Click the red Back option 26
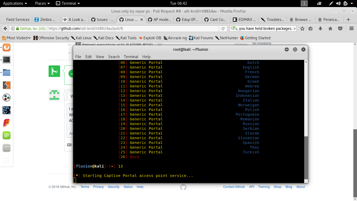The height and width of the screenshot is (201, 357). 129,157
